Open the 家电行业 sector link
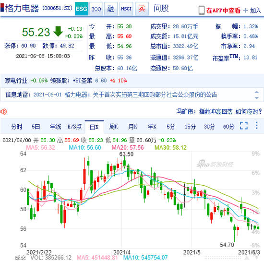Screen dimensions: 264x261 (x=16, y=81)
